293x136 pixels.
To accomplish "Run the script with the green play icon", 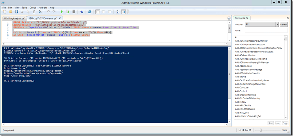I will [x=62, y=12].
